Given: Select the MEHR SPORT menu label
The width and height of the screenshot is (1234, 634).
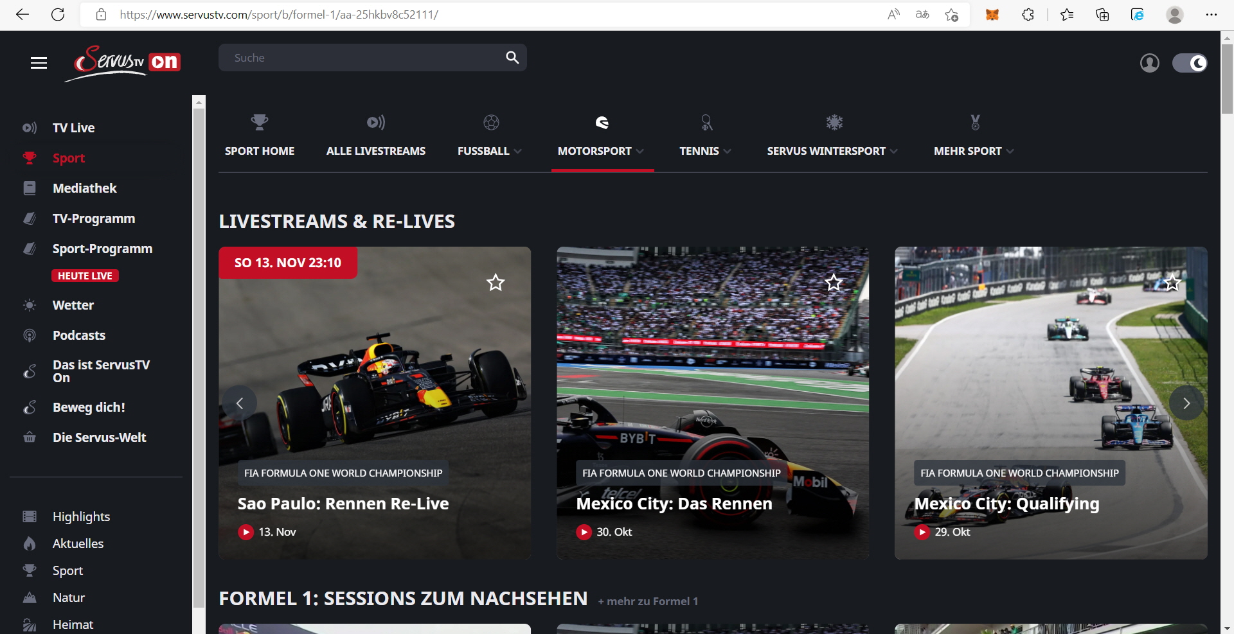Looking at the screenshot, I should coord(967,151).
